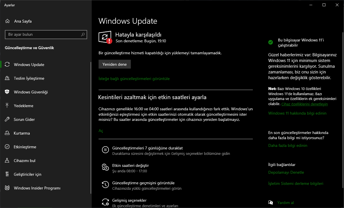Click the Geliştiriciler için tools icon

(x=7, y=174)
